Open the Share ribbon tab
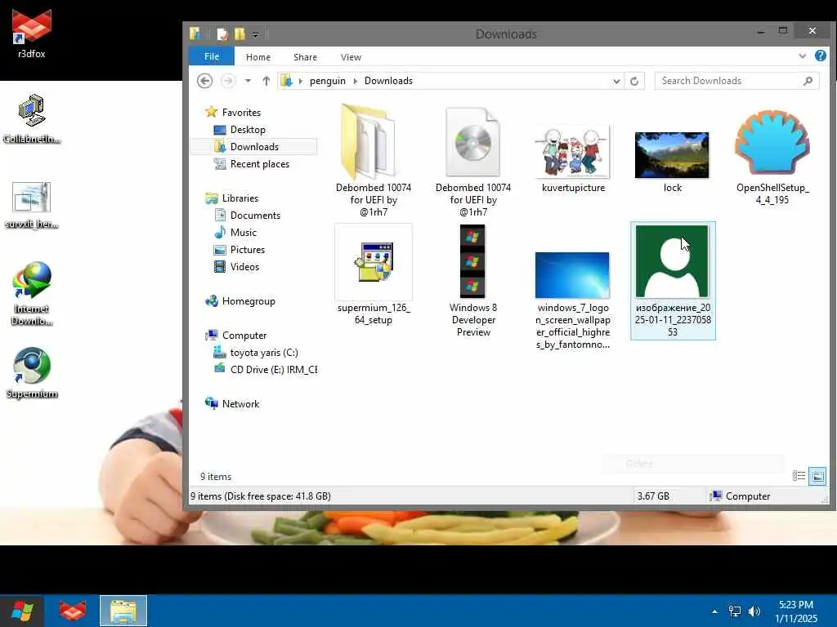The height and width of the screenshot is (627, 837). pyautogui.click(x=305, y=57)
